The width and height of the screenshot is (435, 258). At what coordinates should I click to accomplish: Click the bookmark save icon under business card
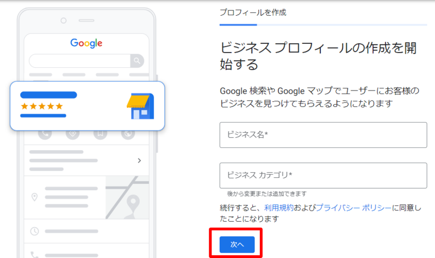pos(100,134)
